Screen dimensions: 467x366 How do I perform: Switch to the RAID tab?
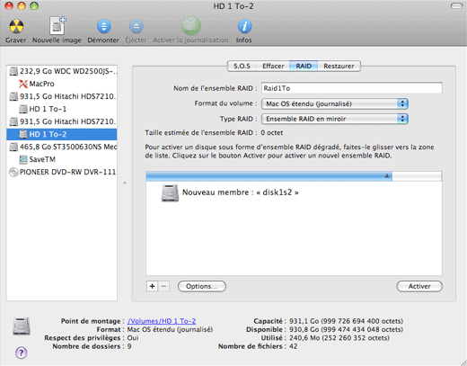304,66
